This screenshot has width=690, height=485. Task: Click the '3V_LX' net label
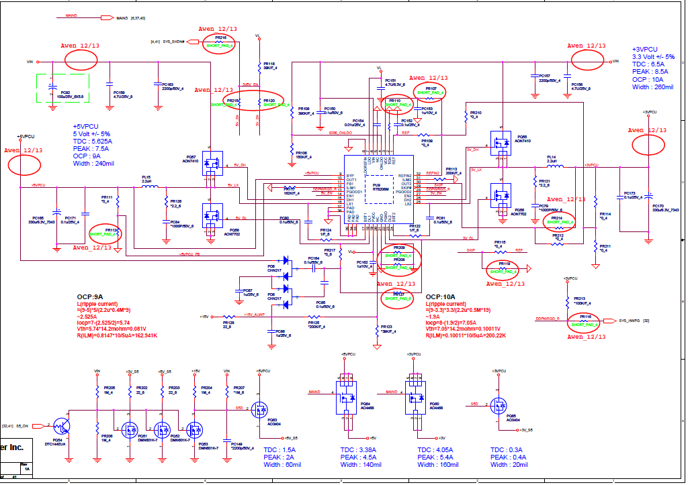coord(476,170)
